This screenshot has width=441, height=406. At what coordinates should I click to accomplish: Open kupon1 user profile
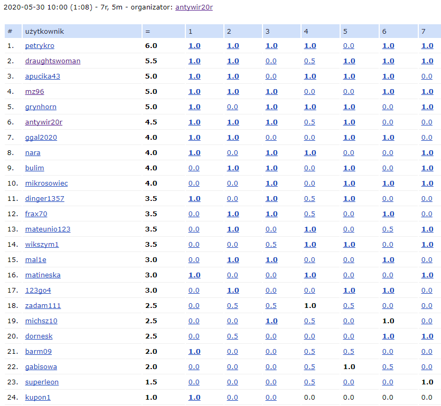coord(38,398)
